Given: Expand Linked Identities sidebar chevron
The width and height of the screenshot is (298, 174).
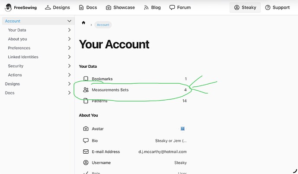Looking at the screenshot, I should click(x=69, y=57).
